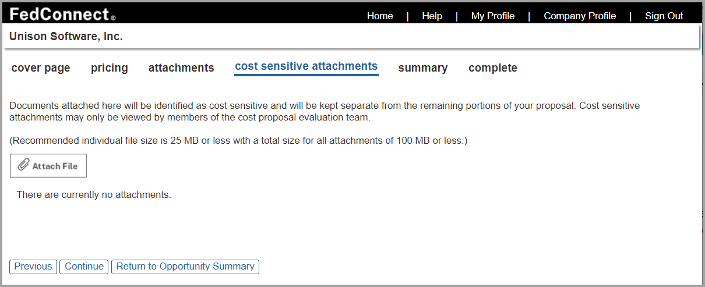The height and width of the screenshot is (287, 705).
Task: Click the recommended file size note
Action: pyautogui.click(x=239, y=141)
